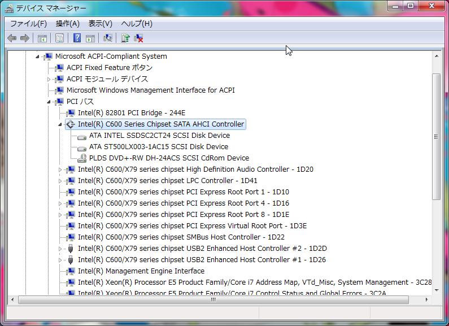Image resolution: width=449 pixels, height=326 pixels.
Task: Collapse the Microsoft ACPI-Compliant System node
Action: pyautogui.click(x=37, y=56)
